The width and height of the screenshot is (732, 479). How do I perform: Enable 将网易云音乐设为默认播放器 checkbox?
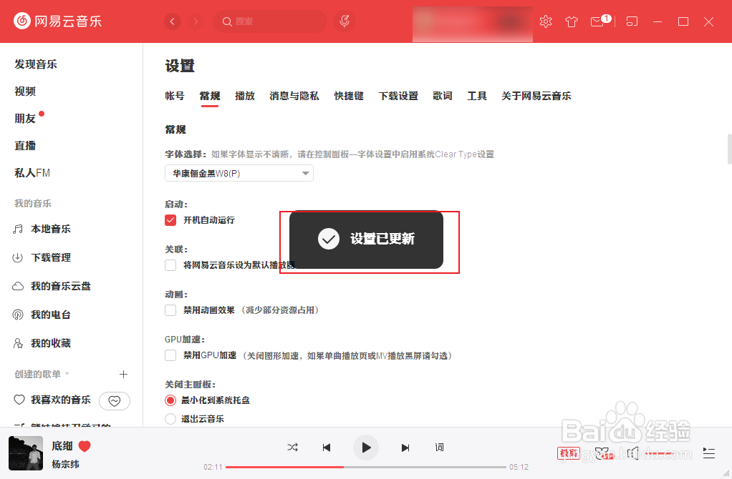coord(170,265)
